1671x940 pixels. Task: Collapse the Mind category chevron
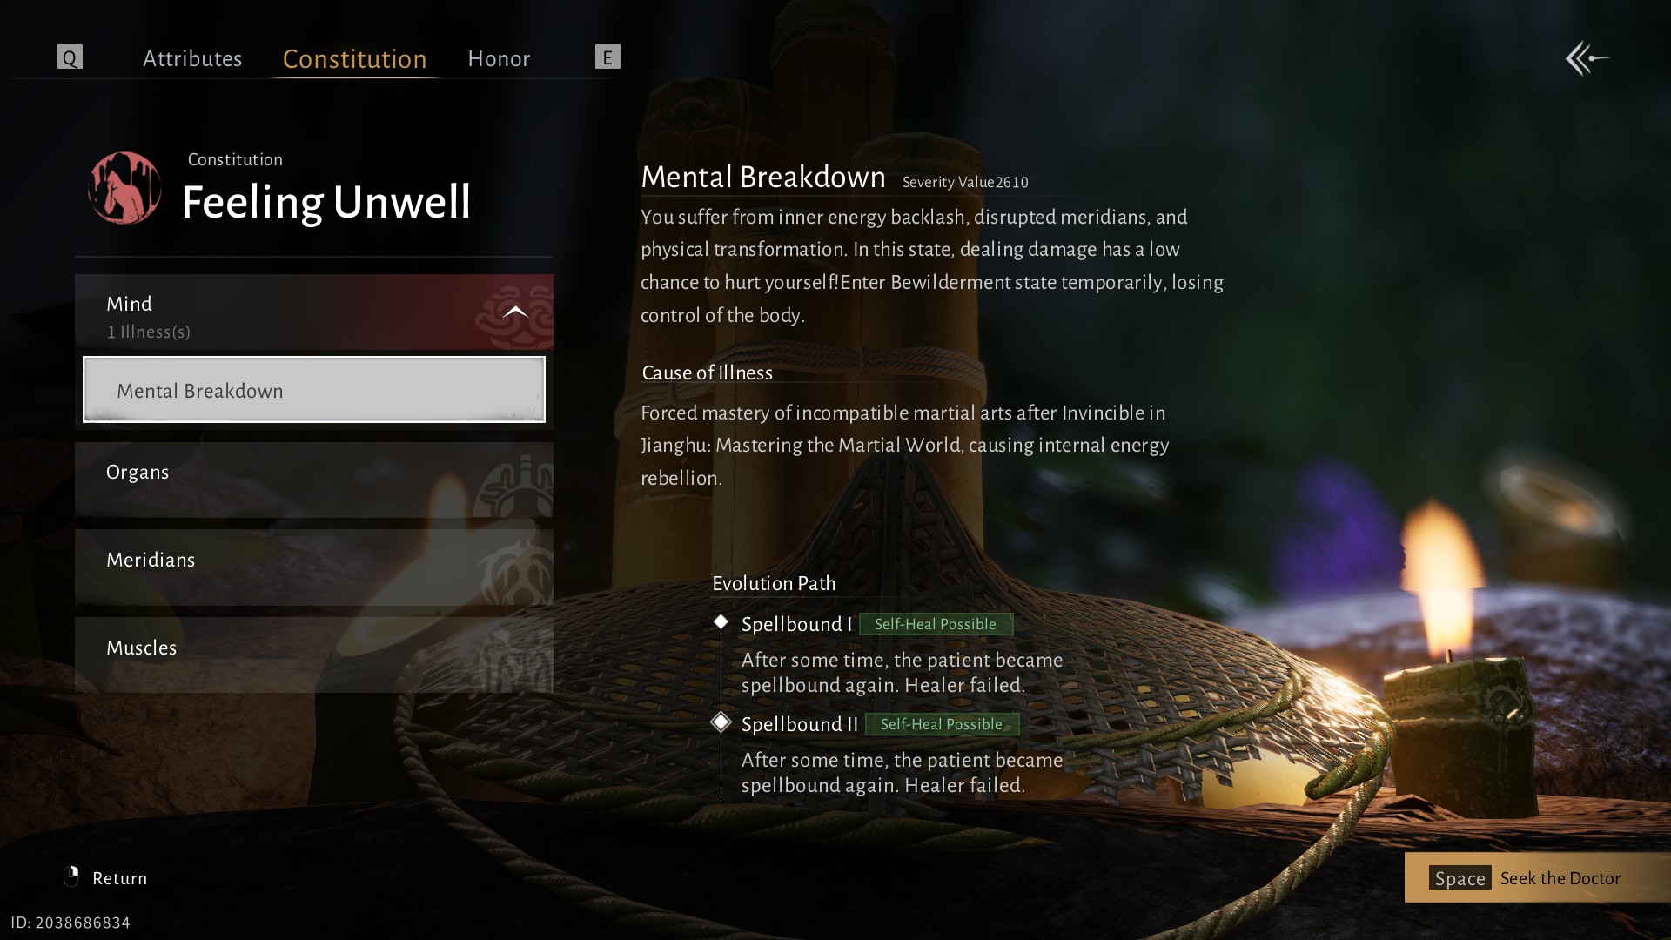[515, 312]
